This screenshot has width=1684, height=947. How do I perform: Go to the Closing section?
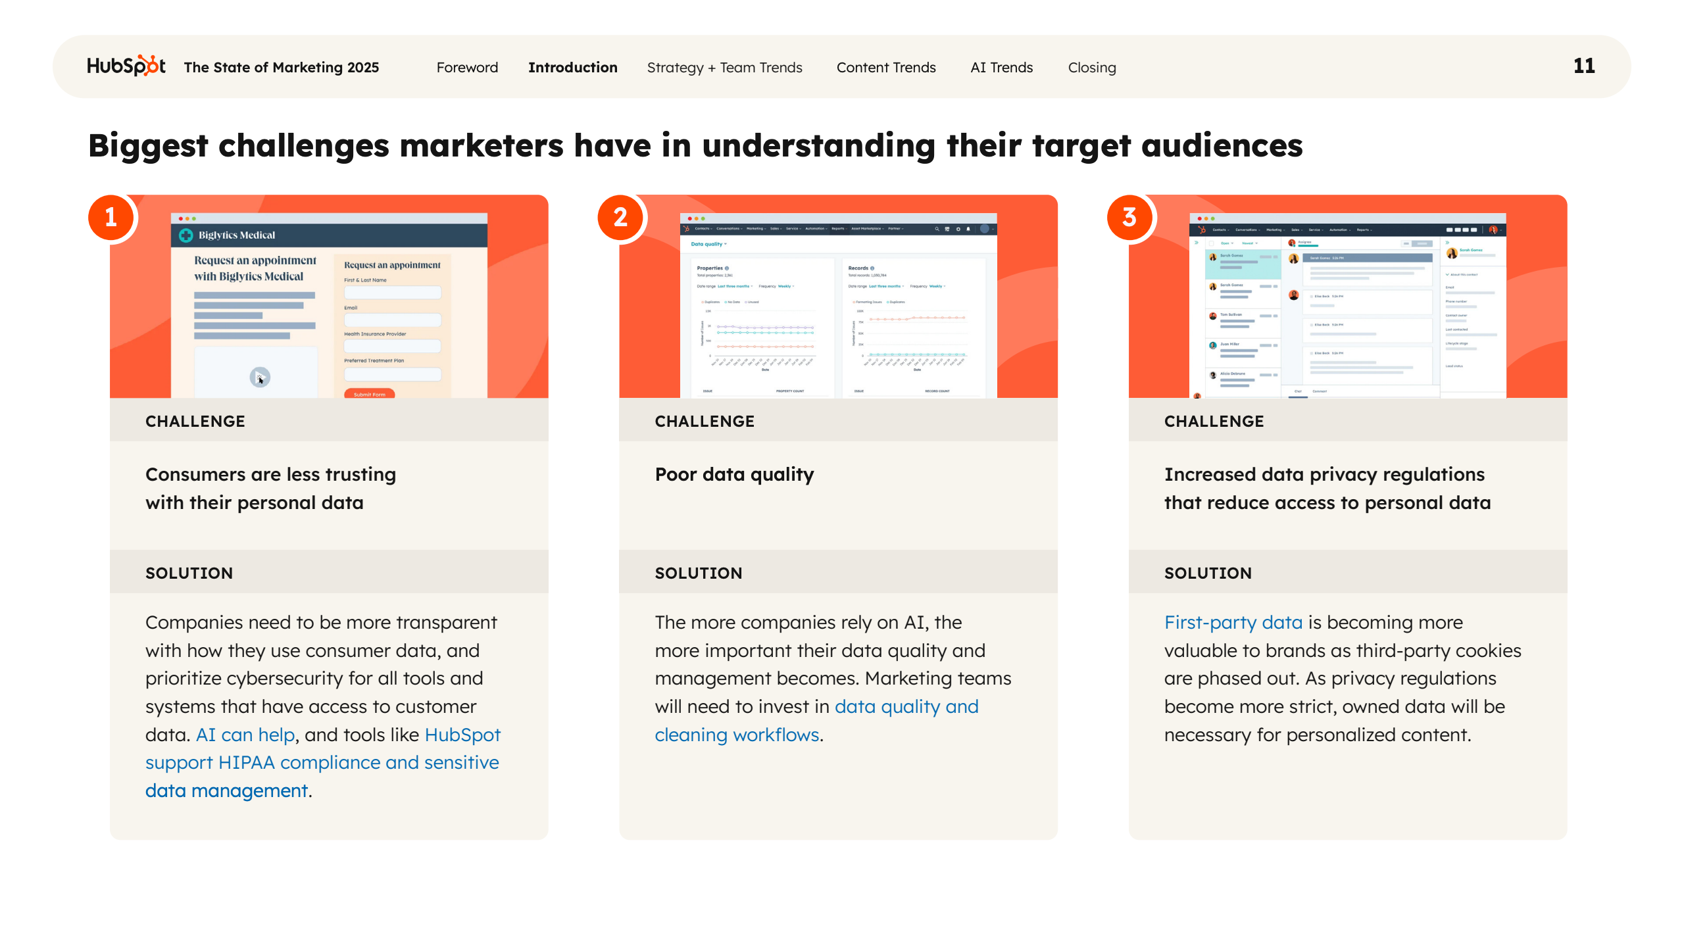pyautogui.click(x=1091, y=67)
